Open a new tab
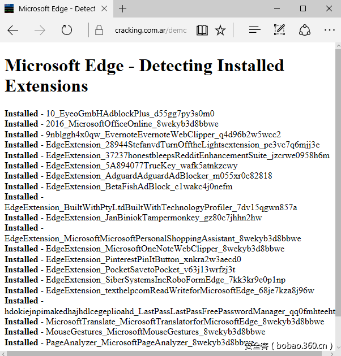Image resolution: width=341 pixels, height=356 pixels. click(x=123, y=9)
